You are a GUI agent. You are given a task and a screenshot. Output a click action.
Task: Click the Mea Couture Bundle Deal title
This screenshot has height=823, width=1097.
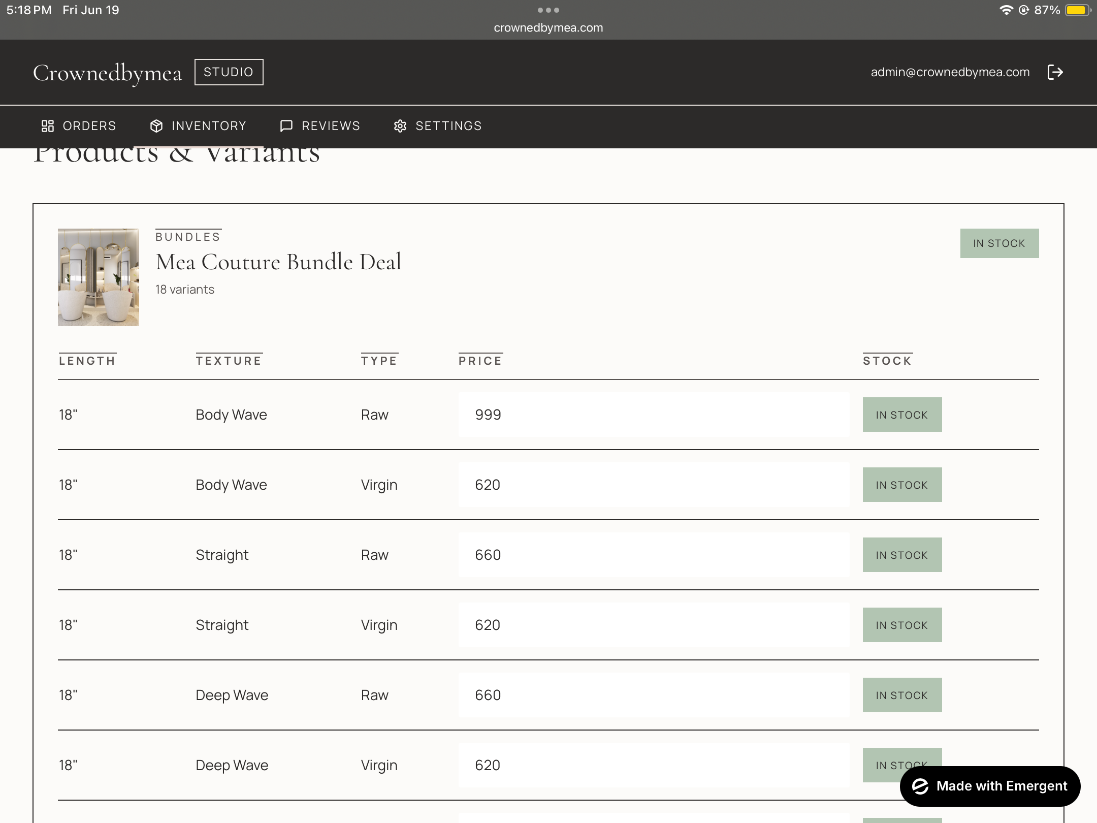[279, 262]
